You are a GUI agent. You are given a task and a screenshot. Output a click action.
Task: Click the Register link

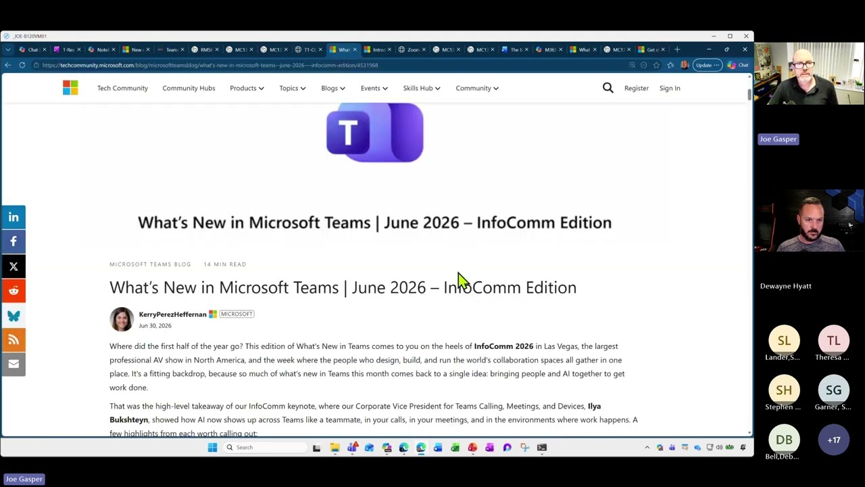pos(637,88)
